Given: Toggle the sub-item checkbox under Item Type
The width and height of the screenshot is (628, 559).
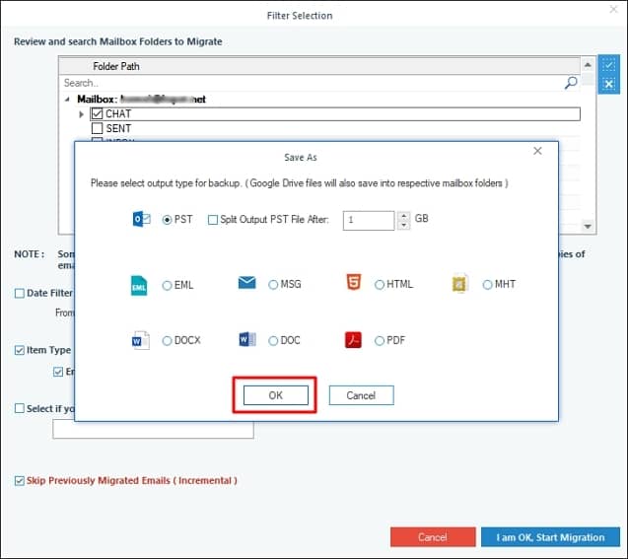Looking at the screenshot, I should [58, 372].
